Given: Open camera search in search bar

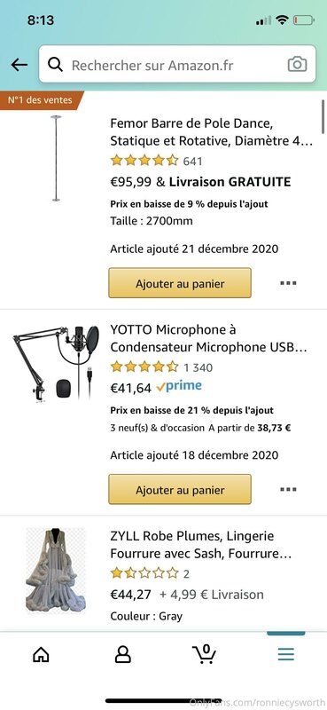Looking at the screenshot, I should (297, 64).
